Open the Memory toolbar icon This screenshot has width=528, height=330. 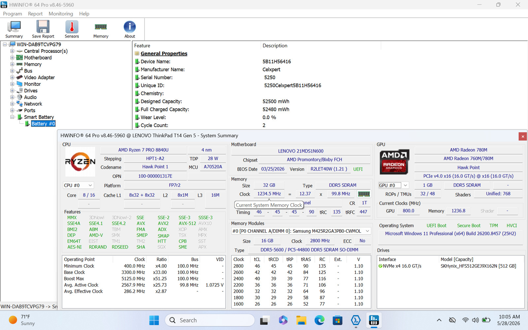(101, 29)
